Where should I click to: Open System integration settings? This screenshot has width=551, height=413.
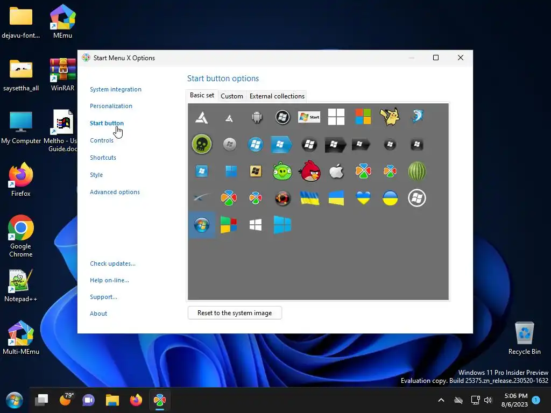116,89
